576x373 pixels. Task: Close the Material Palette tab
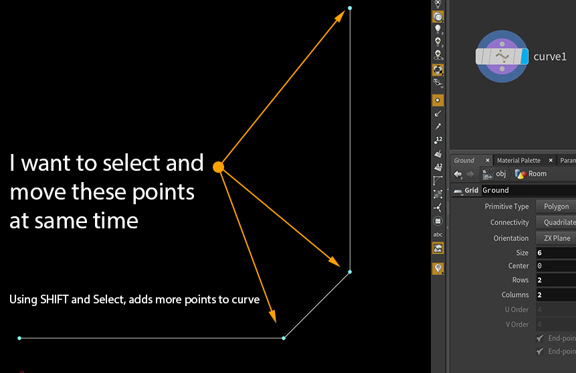click(551, 160)
